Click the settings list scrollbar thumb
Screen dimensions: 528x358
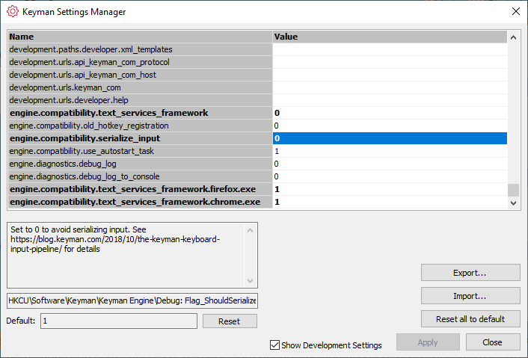513,190
